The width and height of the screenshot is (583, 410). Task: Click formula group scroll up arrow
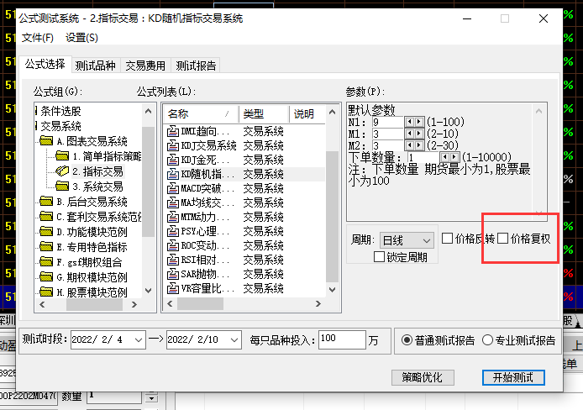[148, 111]
